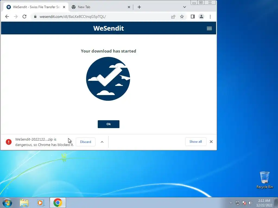Click the browser forward arrow
The height and width of the screenshot is (208, 278).
pos(15,17)
